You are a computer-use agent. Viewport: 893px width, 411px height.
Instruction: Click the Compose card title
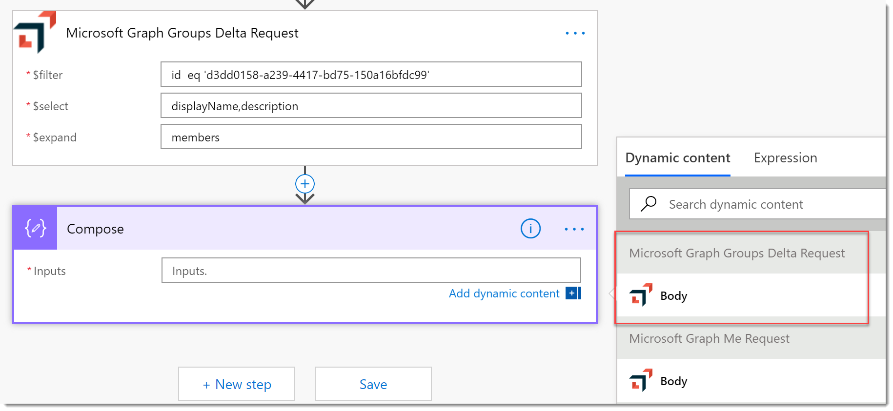pos(95,229)
